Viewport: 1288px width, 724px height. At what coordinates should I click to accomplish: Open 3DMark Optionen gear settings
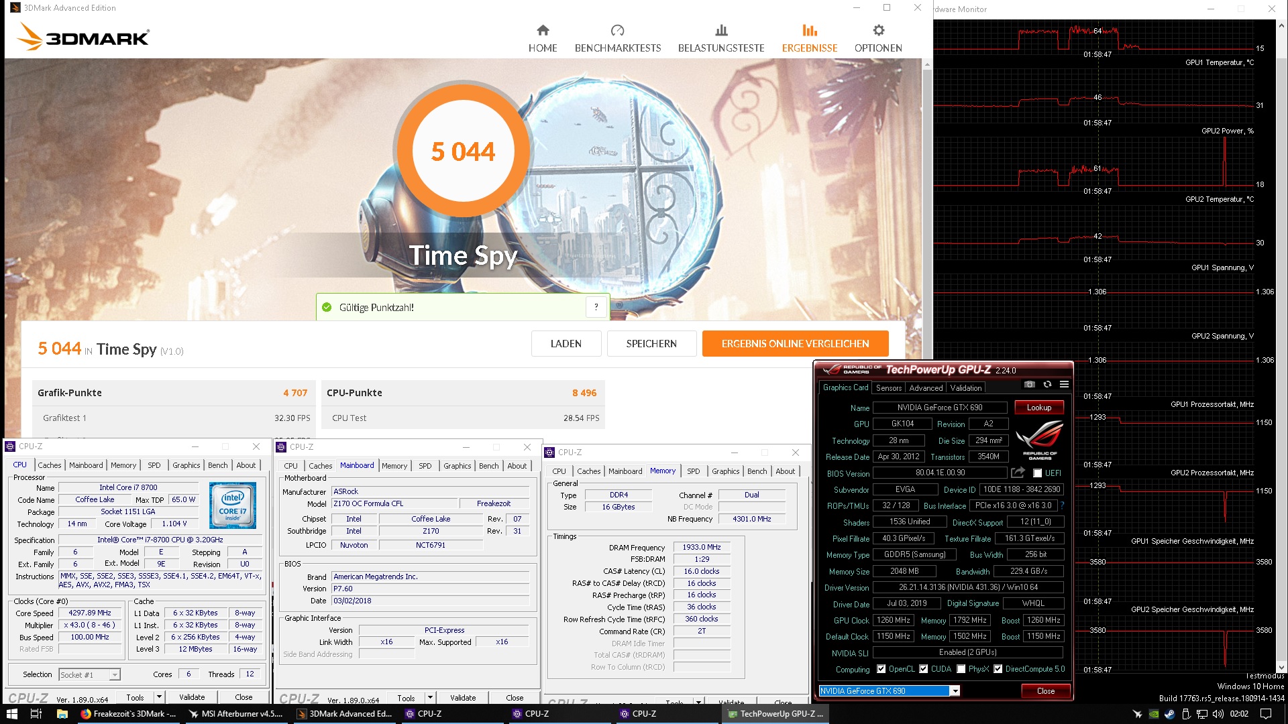pyautogui.click(x=878, y=38)
